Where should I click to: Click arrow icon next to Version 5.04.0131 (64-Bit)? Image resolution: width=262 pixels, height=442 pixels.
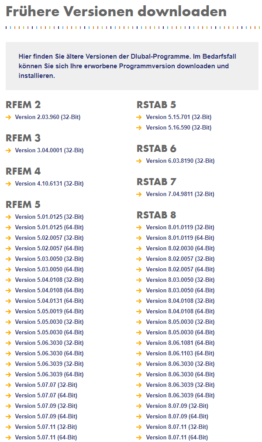(x=8, y=301)
